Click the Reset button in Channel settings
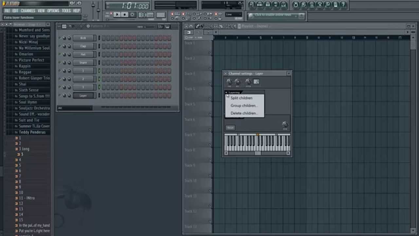 point(230,128)
